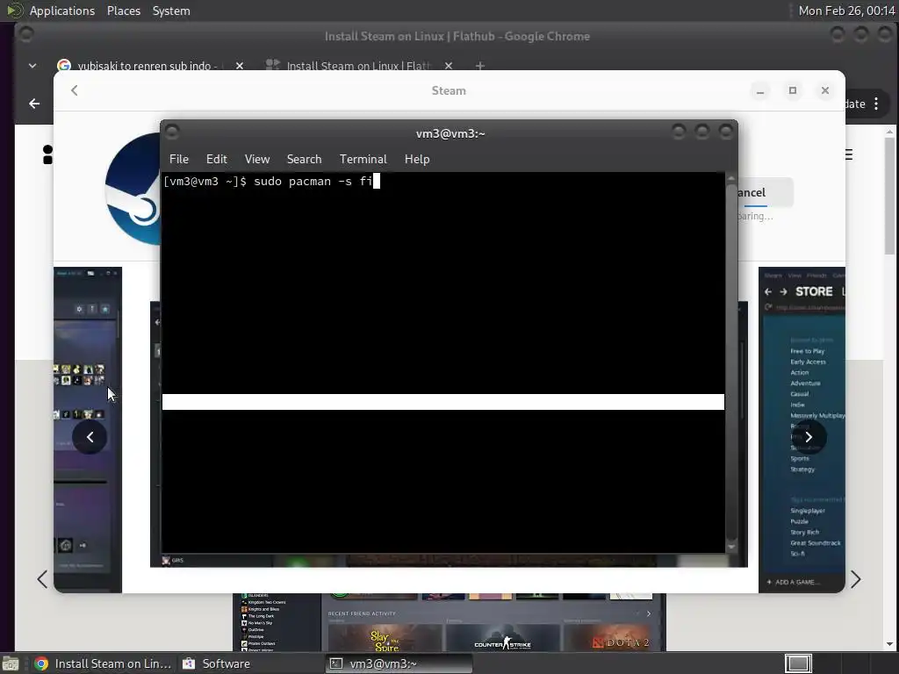
Task: Click the STORE screenshot thumbnail
Action: 802,430
